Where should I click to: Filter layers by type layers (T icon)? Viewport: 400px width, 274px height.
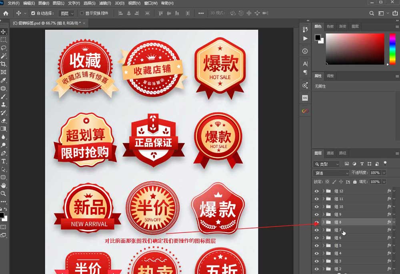pos(362,164)
